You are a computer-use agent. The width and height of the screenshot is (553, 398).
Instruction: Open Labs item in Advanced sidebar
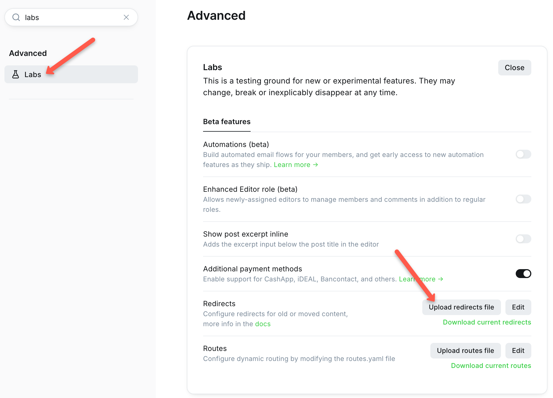71,74
